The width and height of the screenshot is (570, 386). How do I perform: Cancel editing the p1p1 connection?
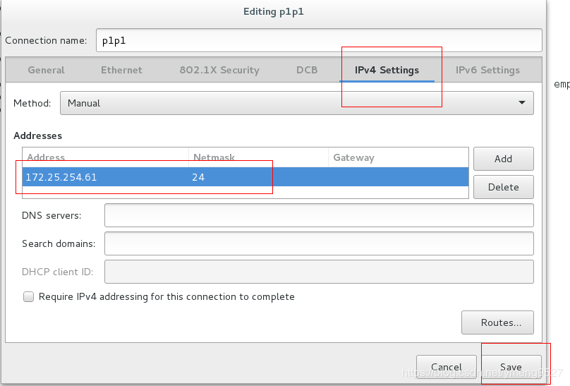pos(446,367)
